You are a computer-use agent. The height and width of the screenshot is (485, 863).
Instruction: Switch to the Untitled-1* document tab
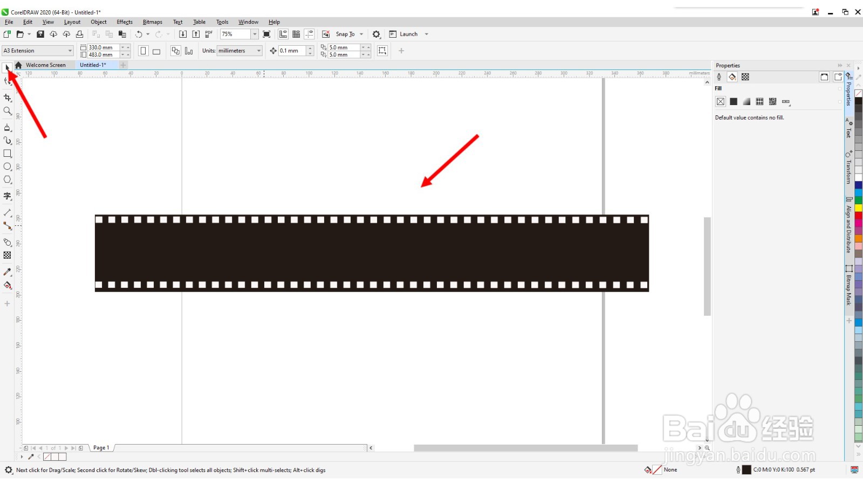(93, 65)
